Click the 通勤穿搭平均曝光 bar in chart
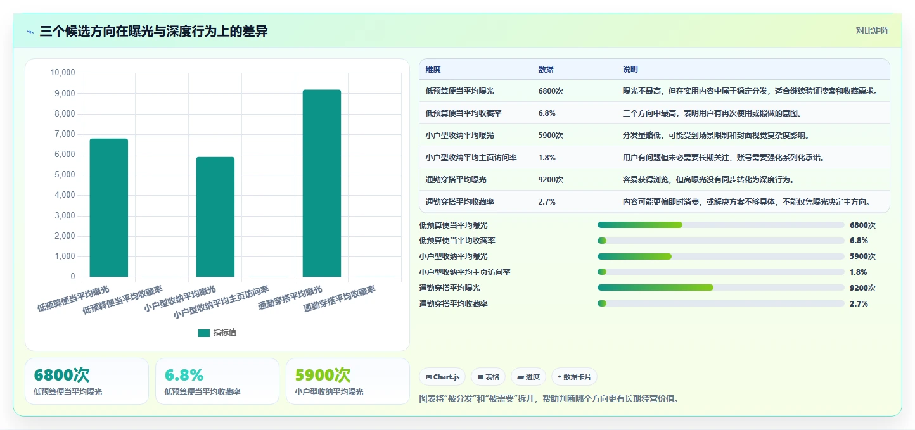The image size is (915, 430). [x=322, y=183]
